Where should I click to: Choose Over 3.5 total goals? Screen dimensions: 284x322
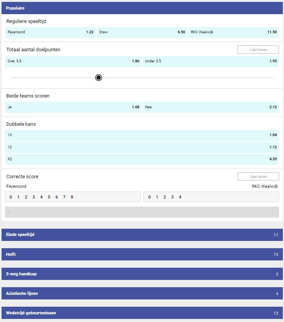[73, 61]
